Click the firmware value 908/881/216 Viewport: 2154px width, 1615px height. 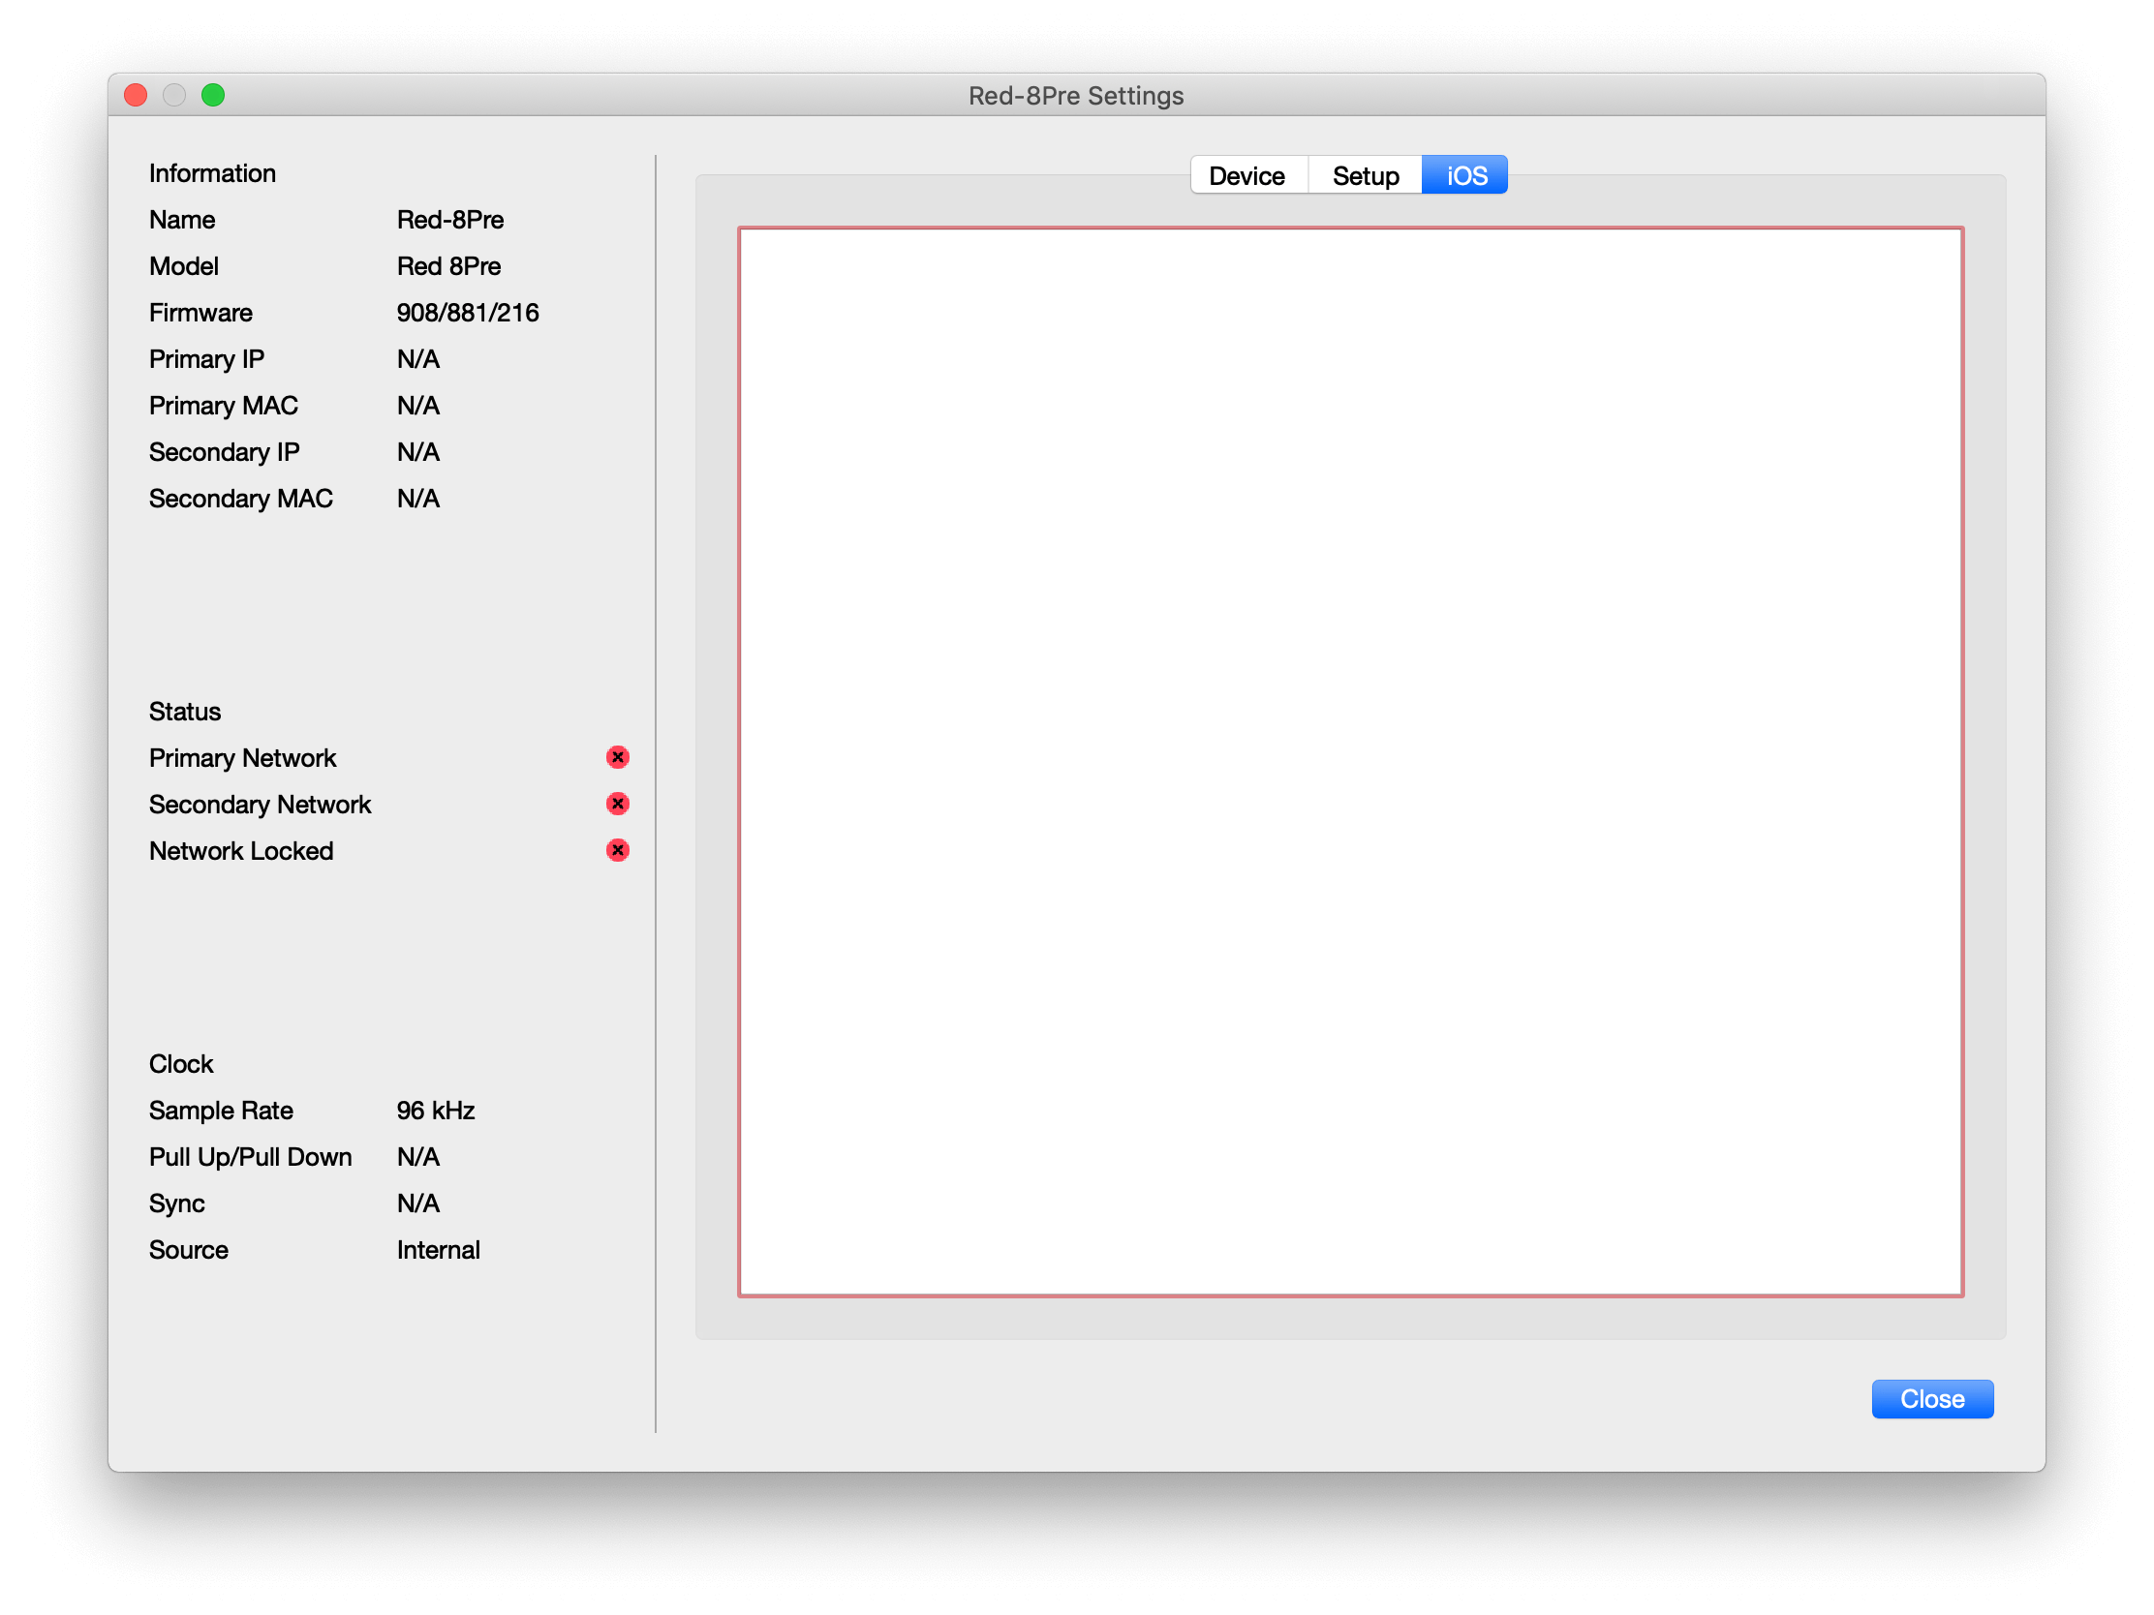[x=468, y=314]
